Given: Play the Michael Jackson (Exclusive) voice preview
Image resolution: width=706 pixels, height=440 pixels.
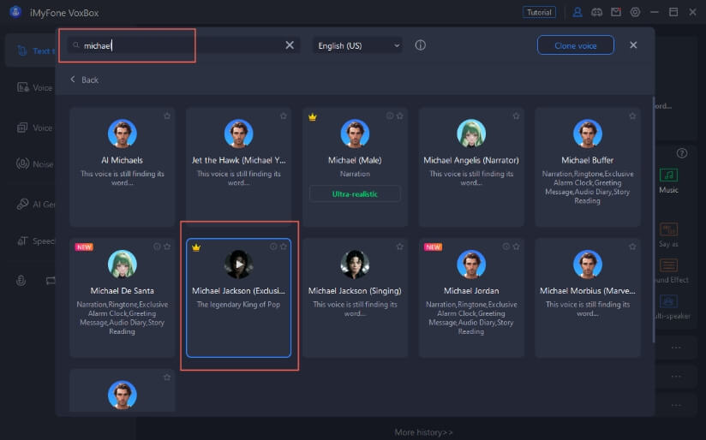Looking at the screenshot, I should point(239,265).
